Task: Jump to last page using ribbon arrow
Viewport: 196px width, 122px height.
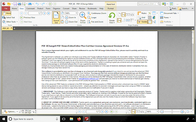Action: [49, 13]
